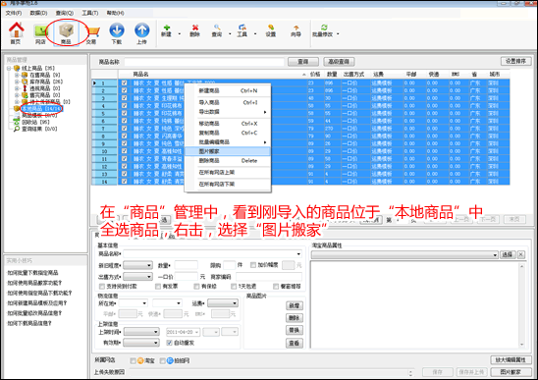Uncheck the checkbox in table row 1

coord(125,83)
